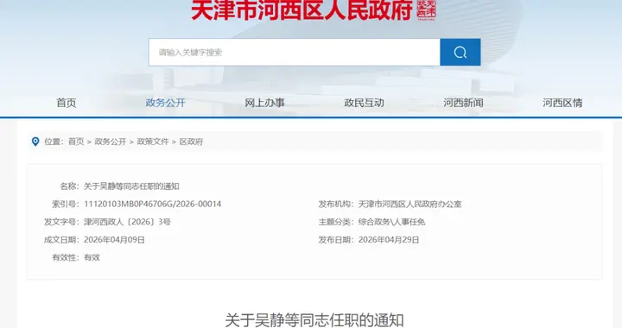The image size is (622, 328).
Task: Click the 发文字号 field label
Action: click(61, 222)
